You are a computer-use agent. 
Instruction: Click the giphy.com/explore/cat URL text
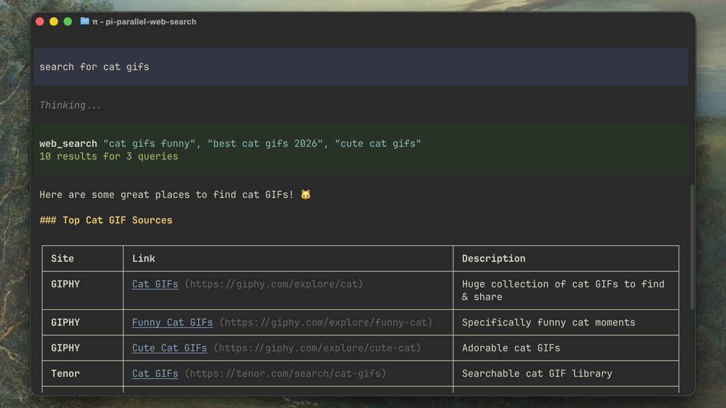click(x=274, y=284)
